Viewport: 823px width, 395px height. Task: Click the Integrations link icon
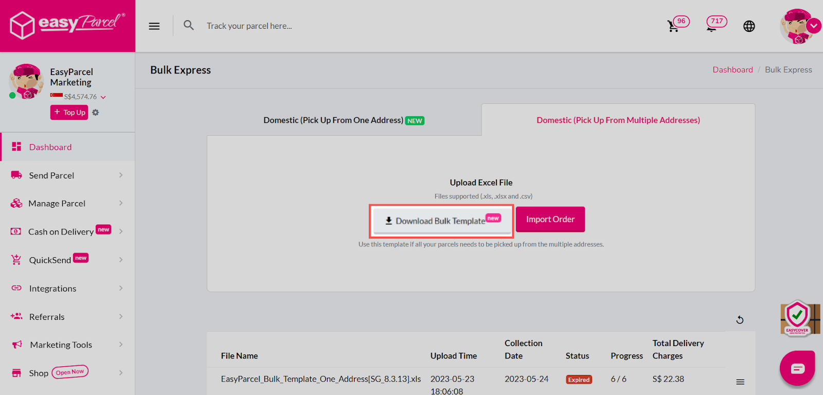16,288
